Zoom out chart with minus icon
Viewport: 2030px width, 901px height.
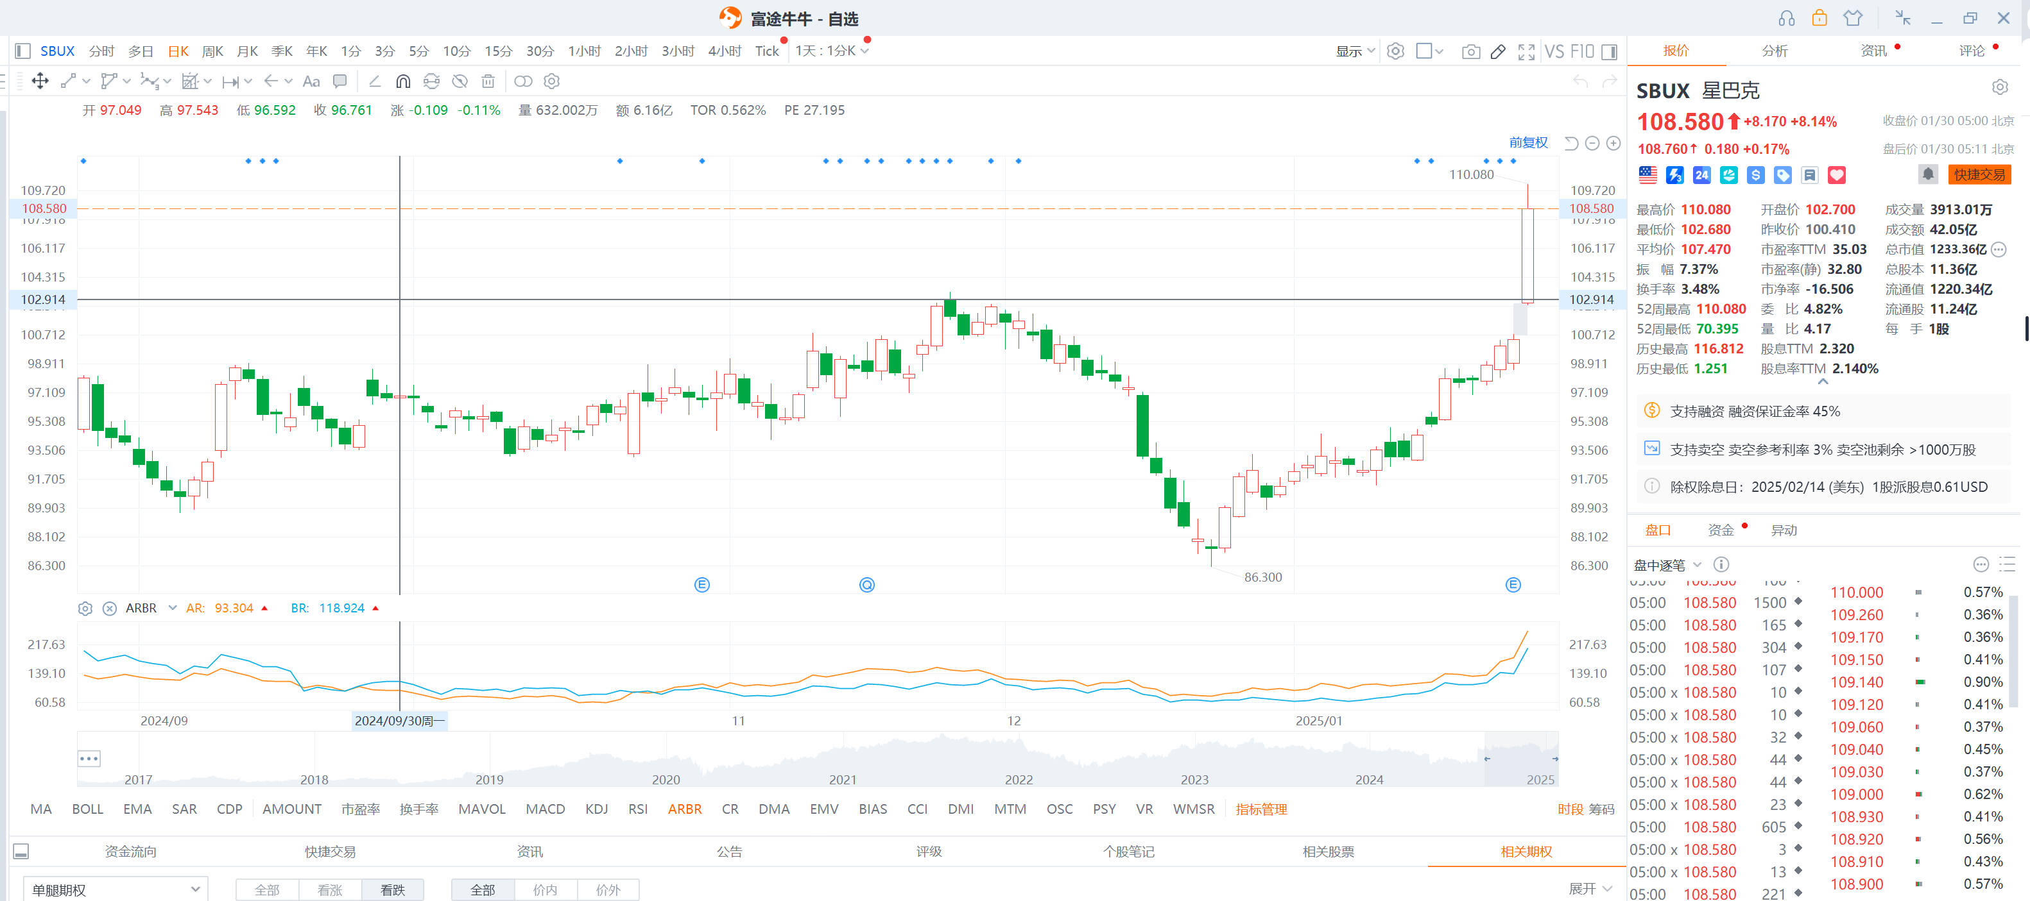tap(1593, 142)
